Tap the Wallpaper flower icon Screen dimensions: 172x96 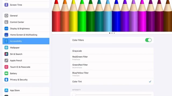pyautogui.click(x=6, y=47)
